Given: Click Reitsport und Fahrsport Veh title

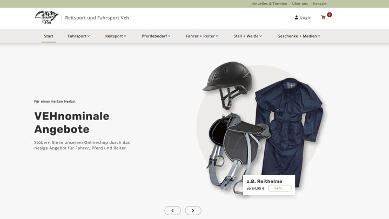Looking at the screenshot, I should (97, 18).
